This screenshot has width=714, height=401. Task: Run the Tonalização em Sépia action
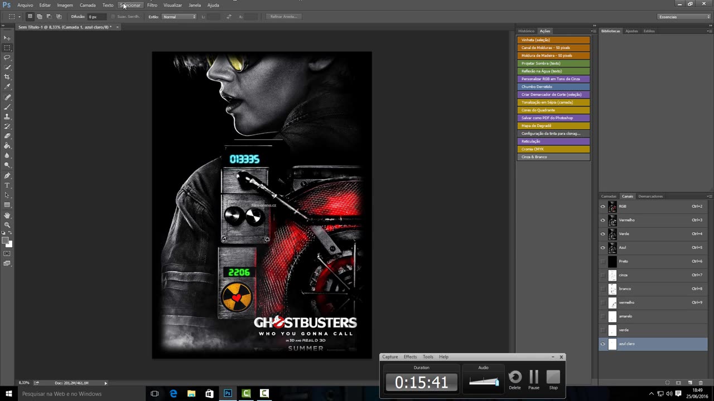click(x=553, y=102)
